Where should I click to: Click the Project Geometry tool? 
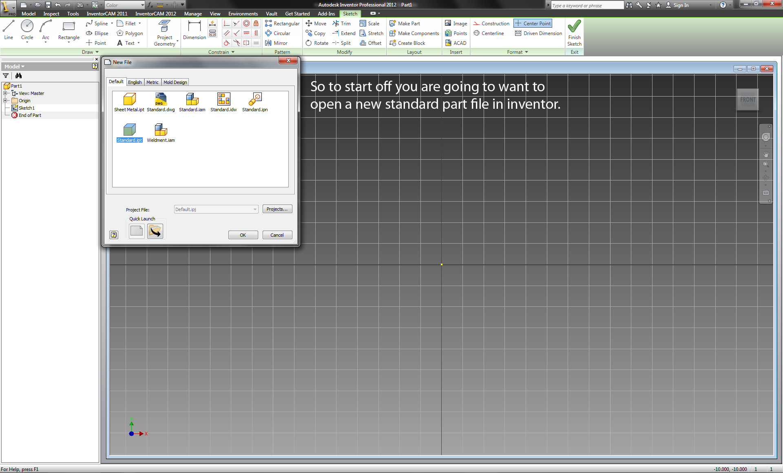pos(165,33)
